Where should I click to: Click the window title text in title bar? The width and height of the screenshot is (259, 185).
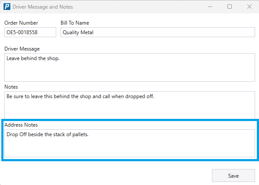coord(43,7)
